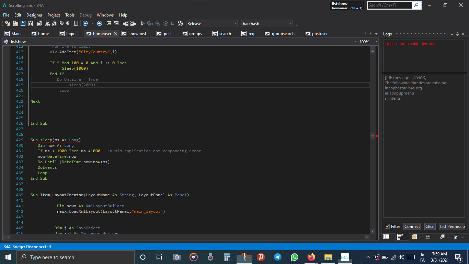Viewport: 469px width, 264px height.
Task: Click inside the Search Ctrl+F field
Action: pos(390,5)
